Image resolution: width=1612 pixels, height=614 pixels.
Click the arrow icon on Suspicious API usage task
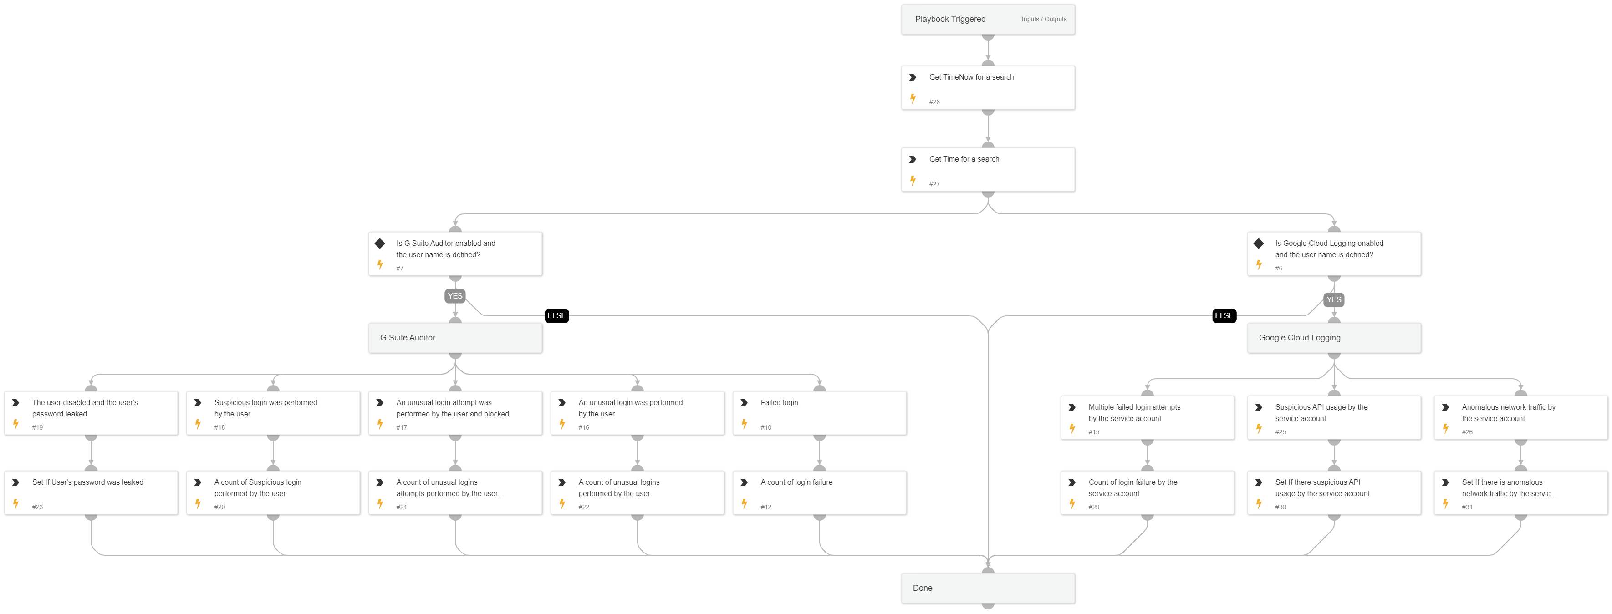click(1259, 408)
